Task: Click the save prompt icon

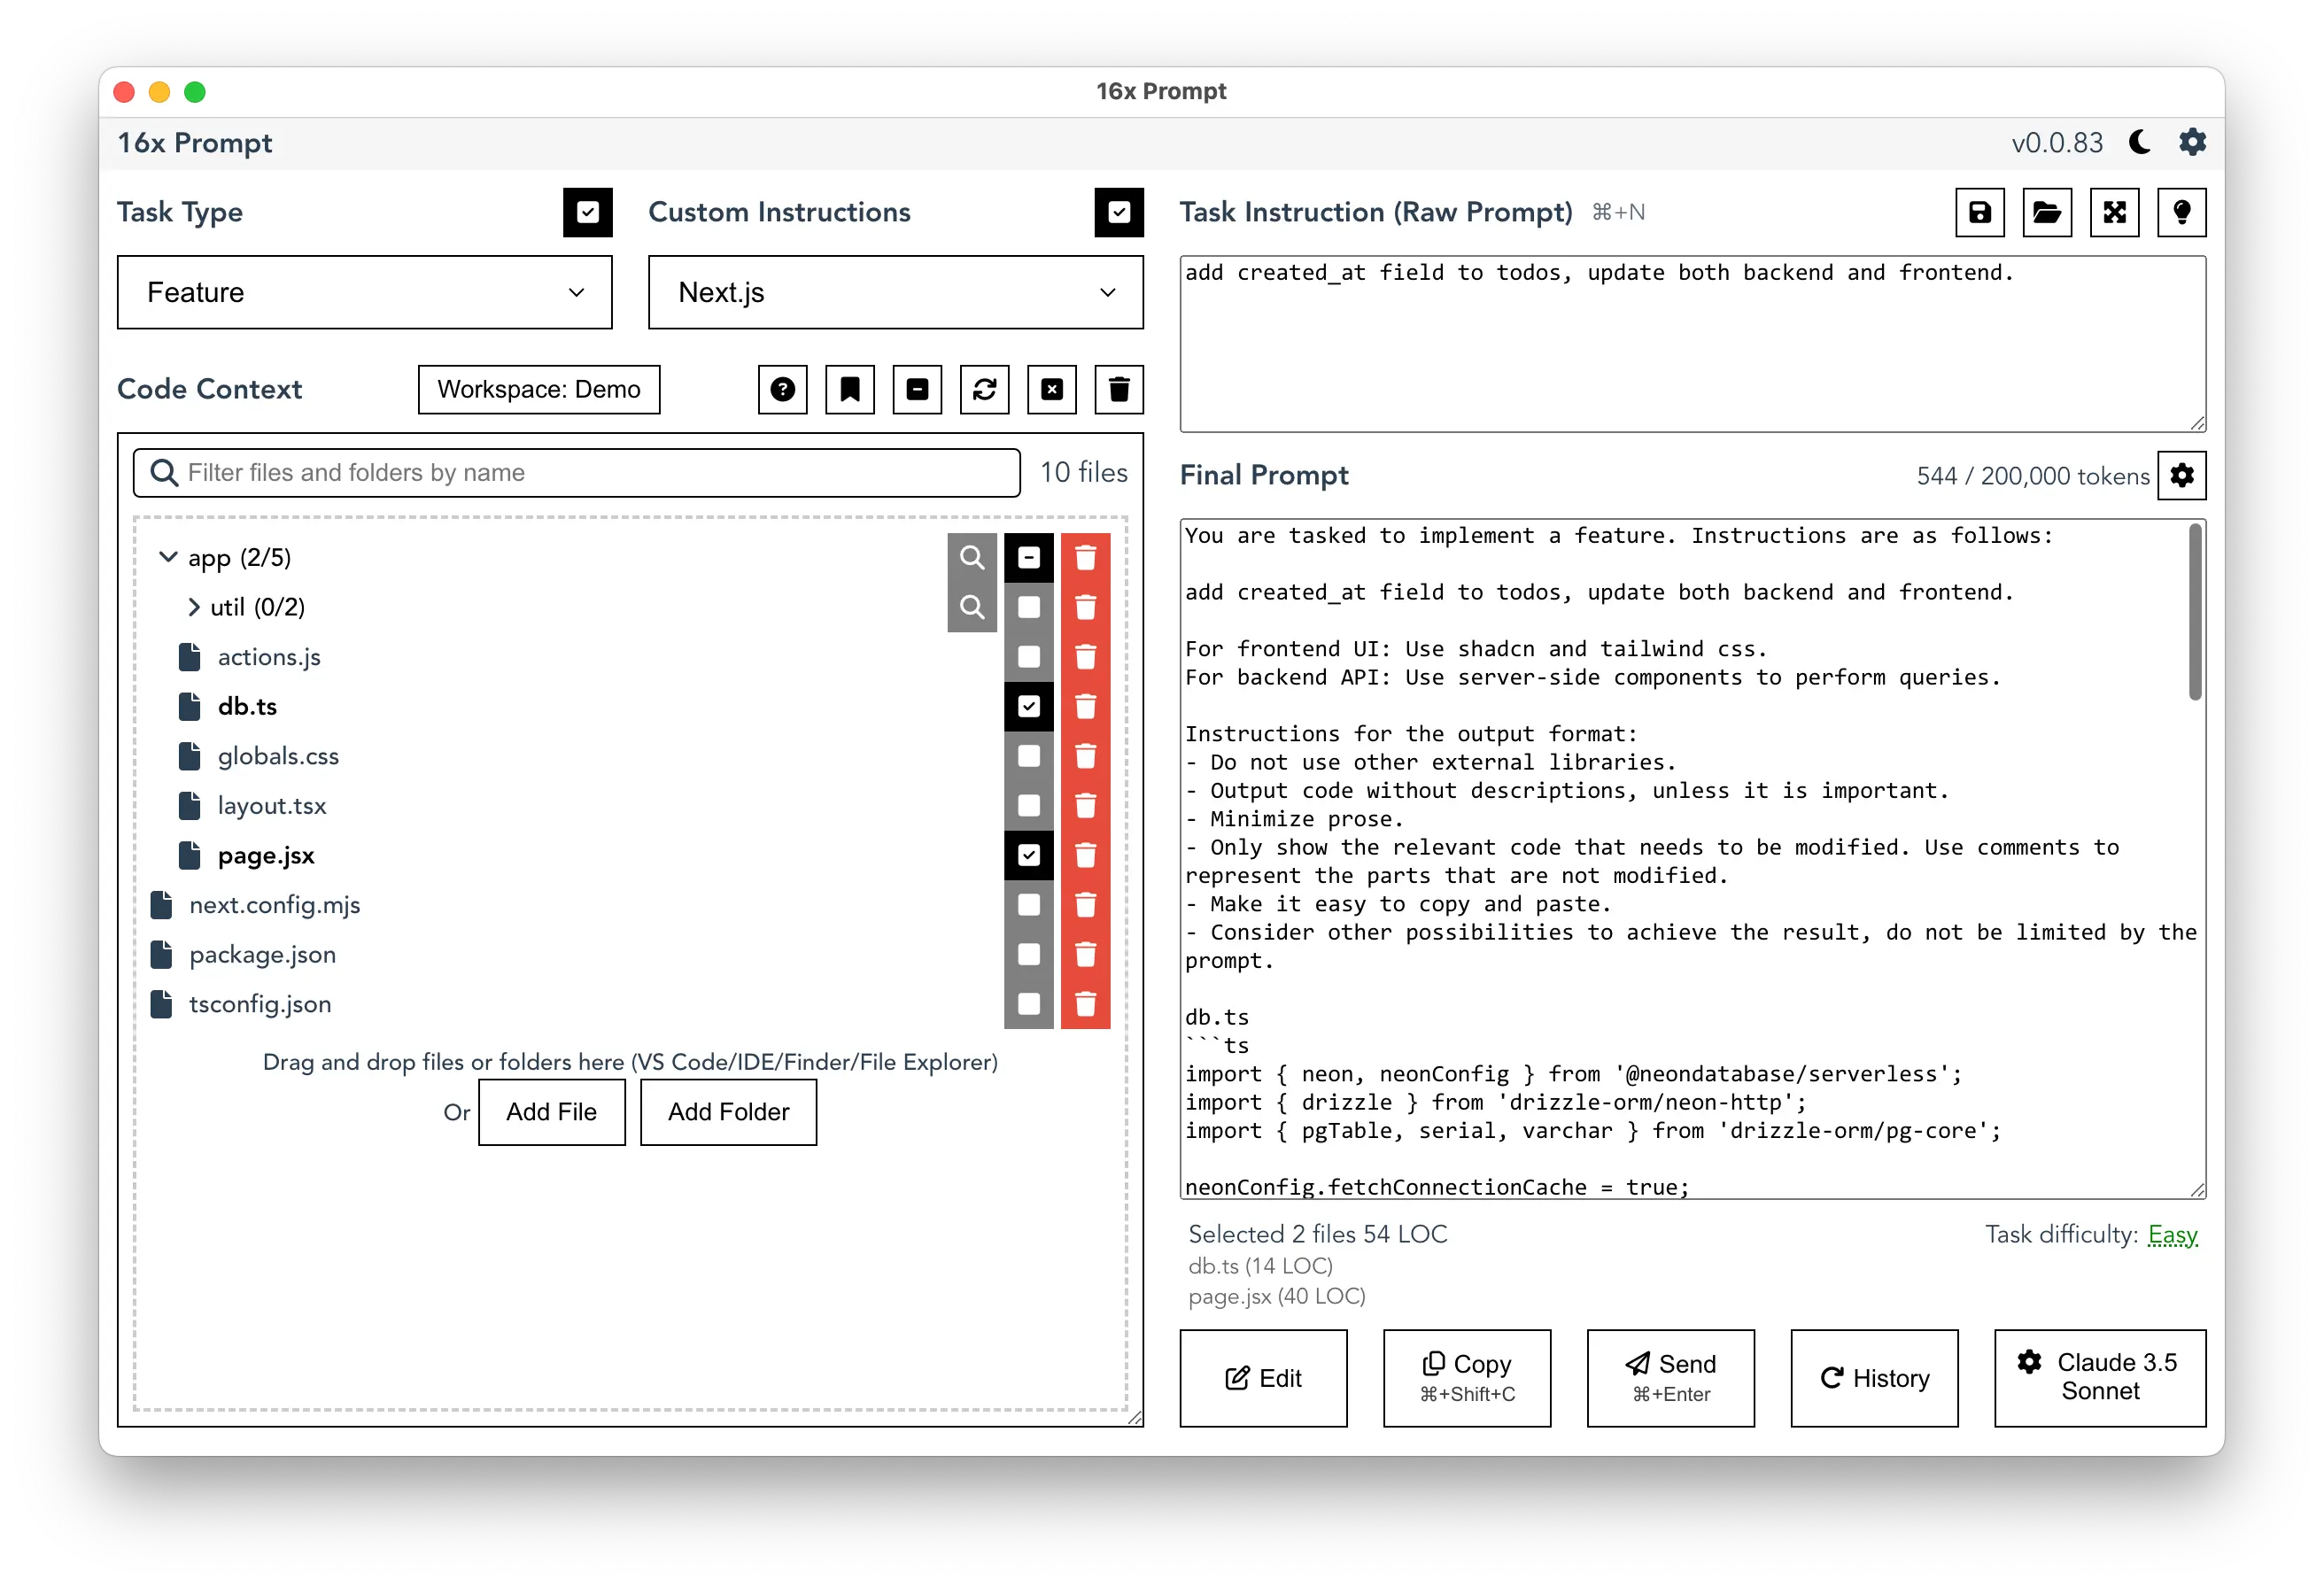Action: (x=1979, y=212)
